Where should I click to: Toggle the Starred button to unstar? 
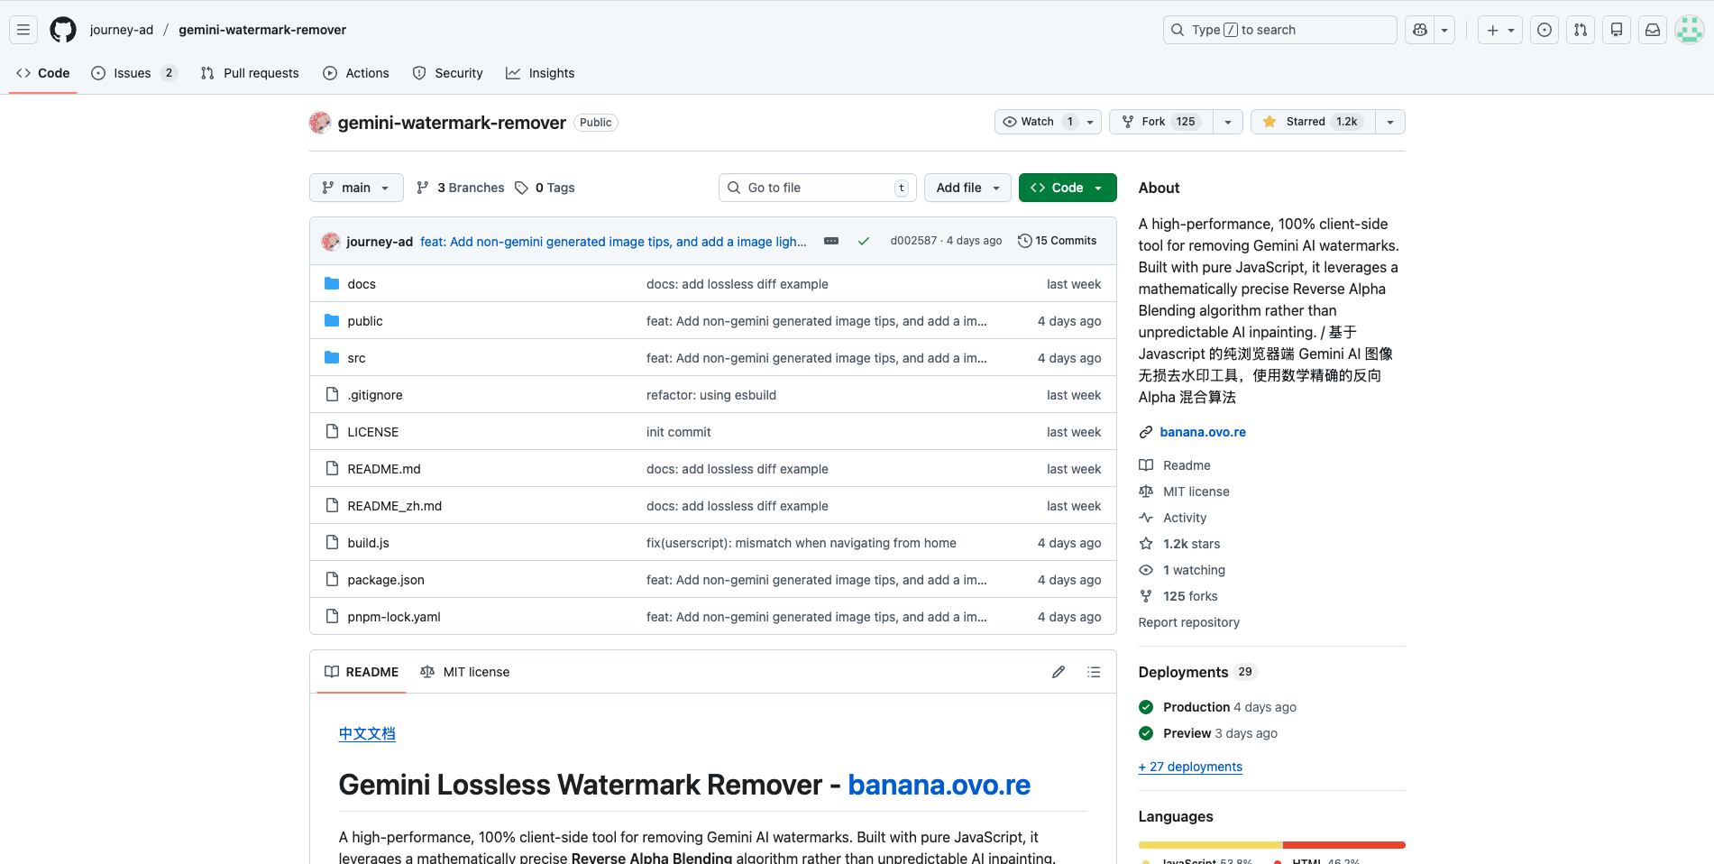1313,122
